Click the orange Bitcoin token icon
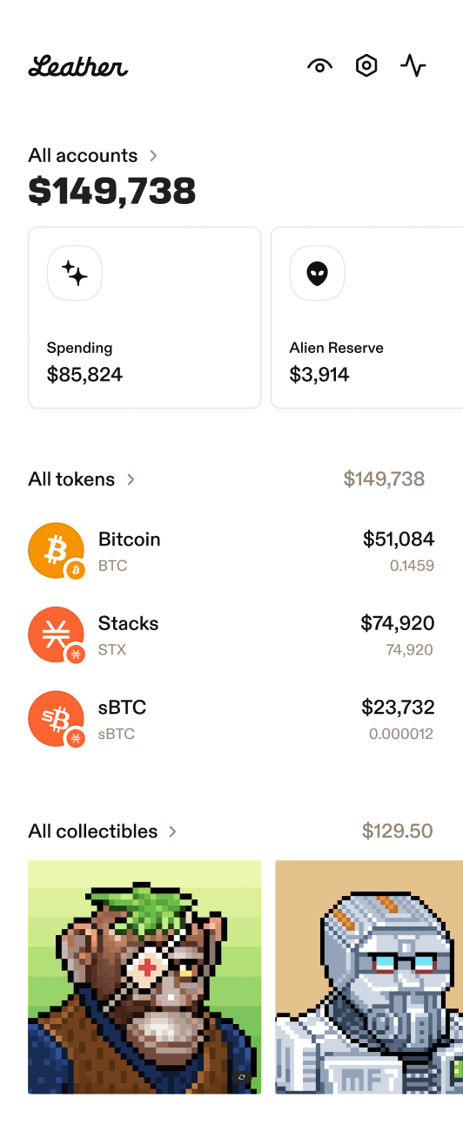This screenshot has height=1126, width=463. [x=57, y=552]
